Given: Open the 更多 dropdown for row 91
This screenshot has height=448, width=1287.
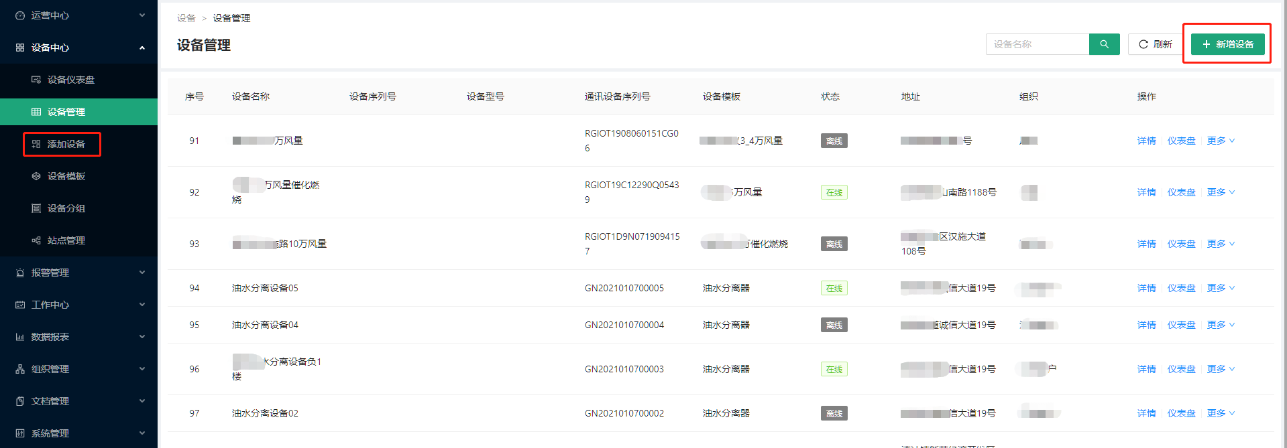Looking at the screenshot, I should (x=1221, y=141).
